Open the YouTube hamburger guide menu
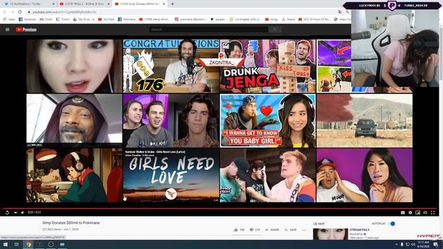443x249 pixels. (x=8, y=29)
